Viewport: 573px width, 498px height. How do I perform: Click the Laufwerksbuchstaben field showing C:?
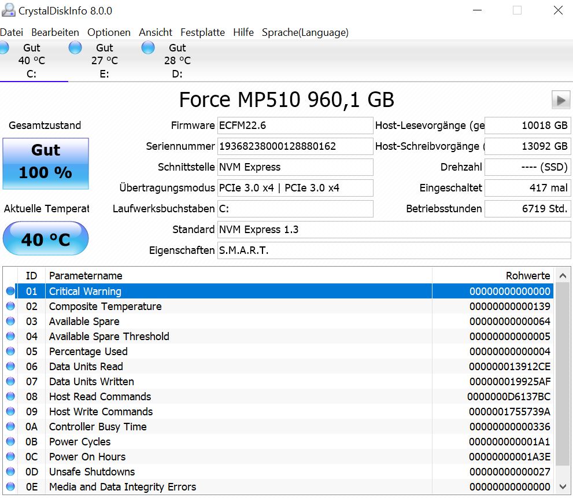(x=295, y=209)
